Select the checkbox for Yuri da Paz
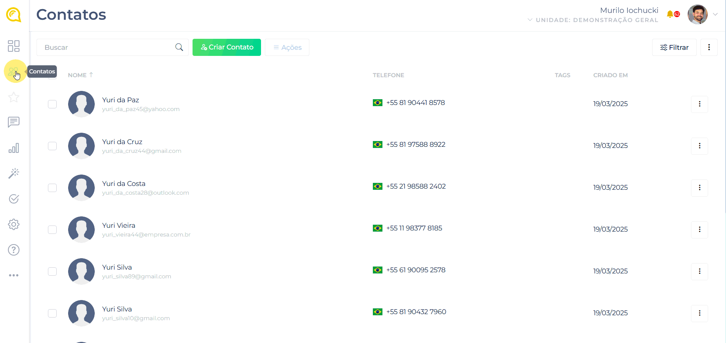 coord(53,104)
